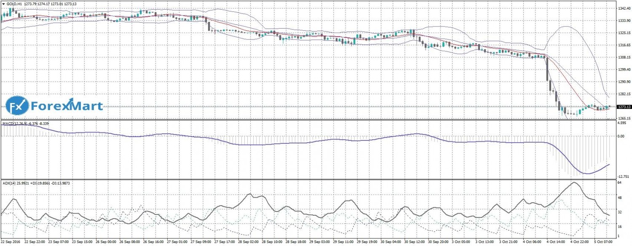Click the current price tag 1273.13

click(623, 107)
